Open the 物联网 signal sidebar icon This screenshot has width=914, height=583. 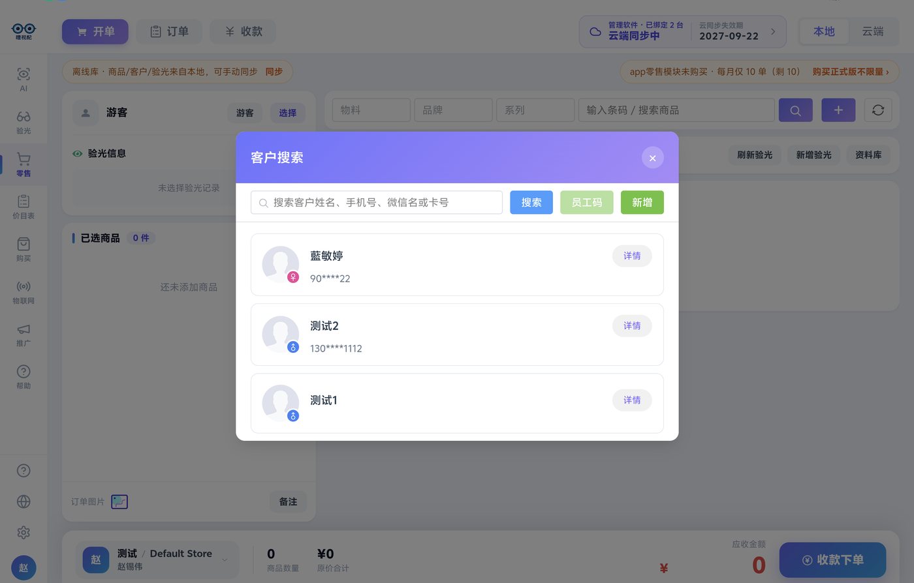pyautogui.click(x=24, y=291)
